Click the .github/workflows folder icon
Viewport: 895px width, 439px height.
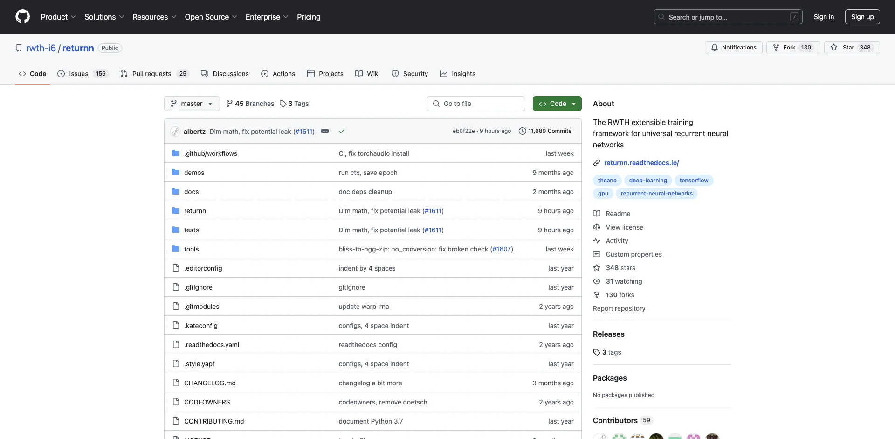pos(176,153)
